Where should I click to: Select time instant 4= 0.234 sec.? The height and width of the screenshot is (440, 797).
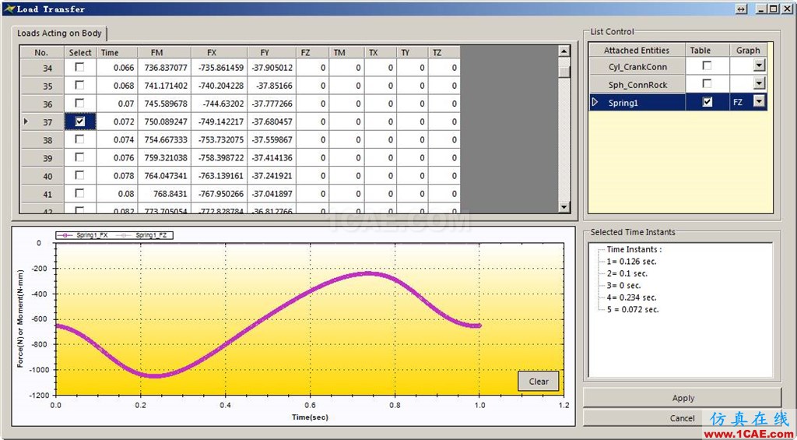[x=632, y=297]
